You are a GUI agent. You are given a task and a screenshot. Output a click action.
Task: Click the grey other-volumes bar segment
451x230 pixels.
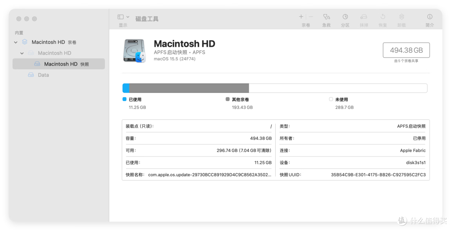pos(189,88)
